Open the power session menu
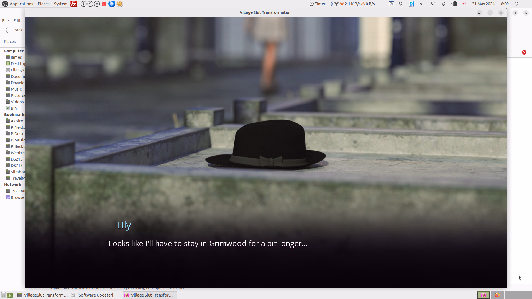 516,4
